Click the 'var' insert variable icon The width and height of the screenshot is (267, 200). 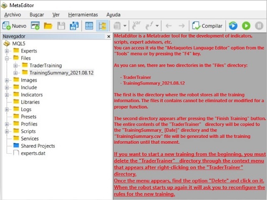pos(136,25)
